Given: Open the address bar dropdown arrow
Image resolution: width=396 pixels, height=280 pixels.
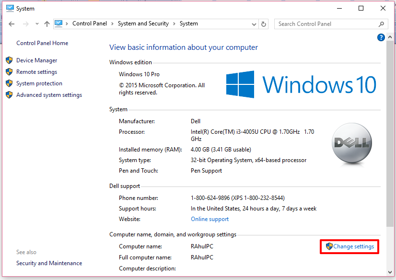Looking at the screenshot, I should click(254, 23).
